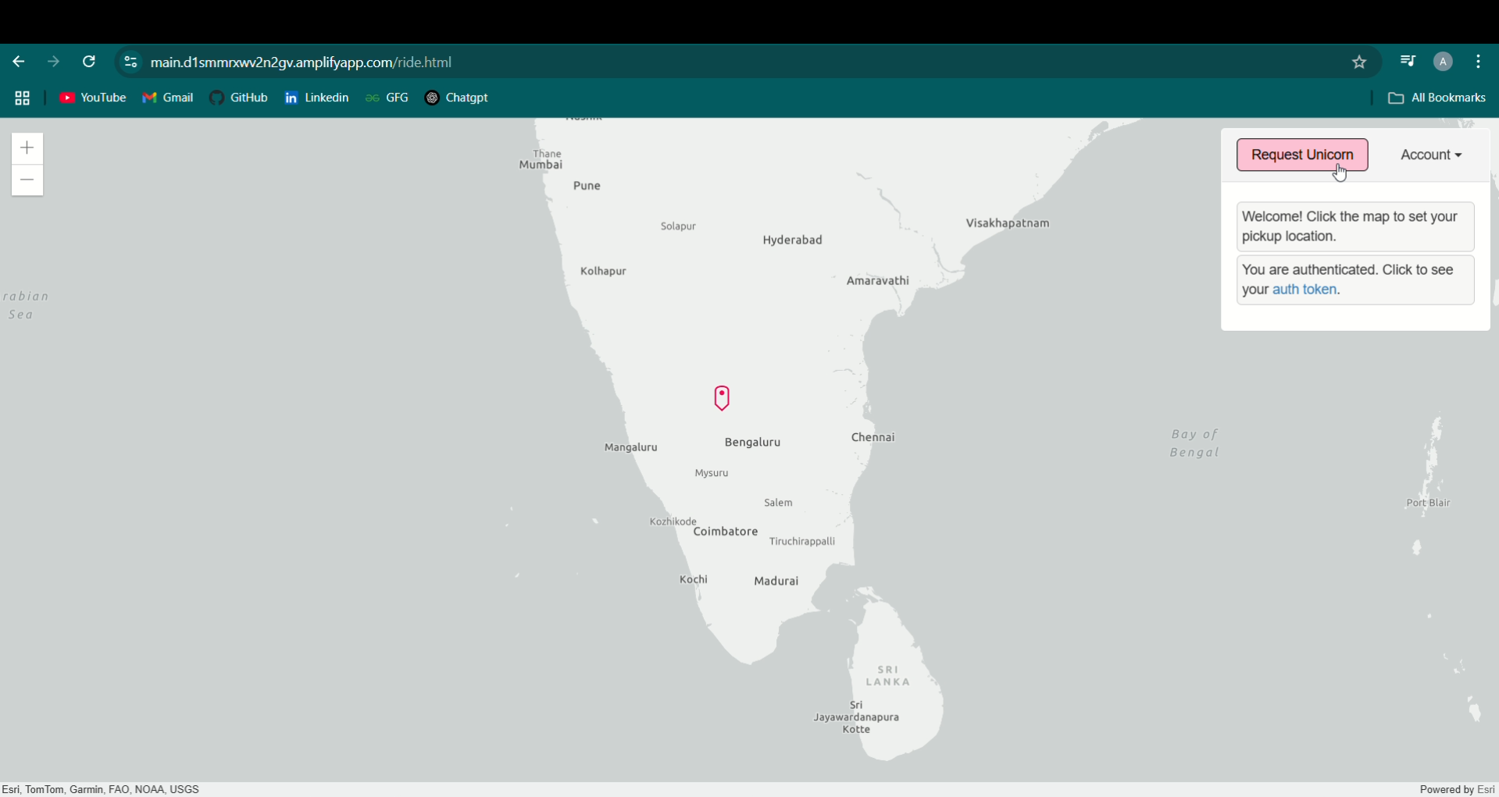Click Mysuru on the map

711,473
